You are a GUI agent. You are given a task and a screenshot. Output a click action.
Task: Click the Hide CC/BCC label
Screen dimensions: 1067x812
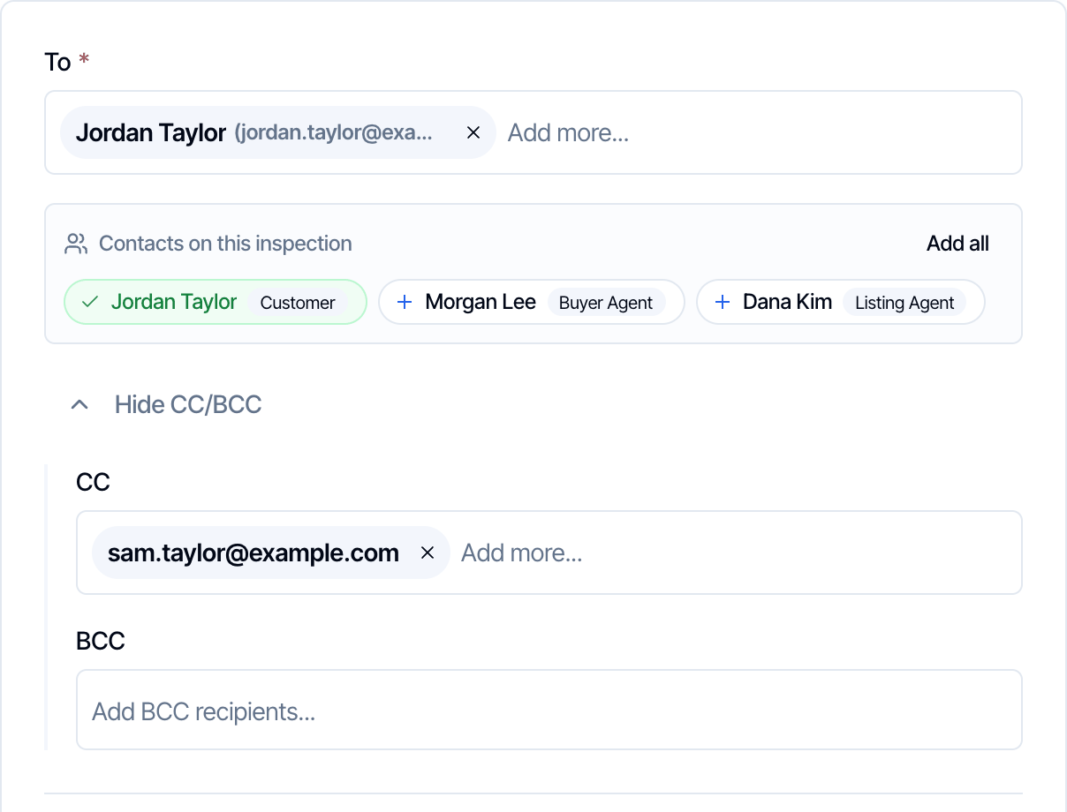click(x=188, y=404)
